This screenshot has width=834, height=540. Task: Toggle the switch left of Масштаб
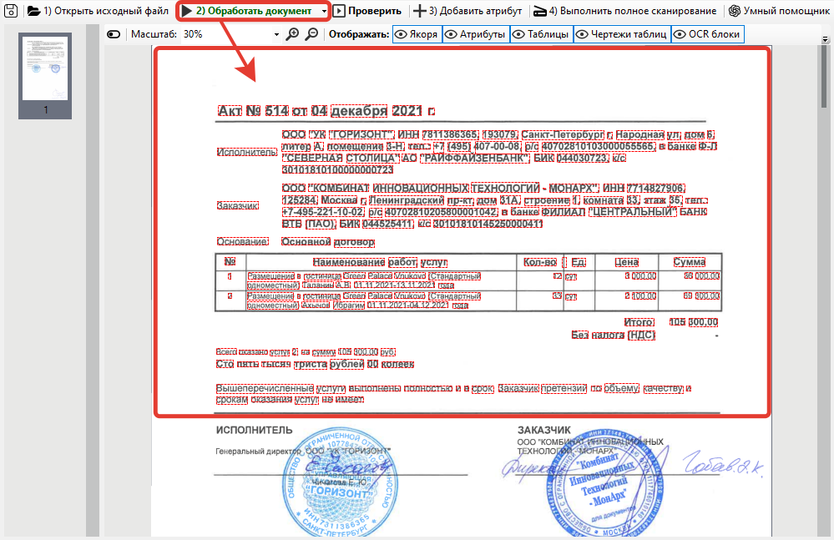click(114, 34)
